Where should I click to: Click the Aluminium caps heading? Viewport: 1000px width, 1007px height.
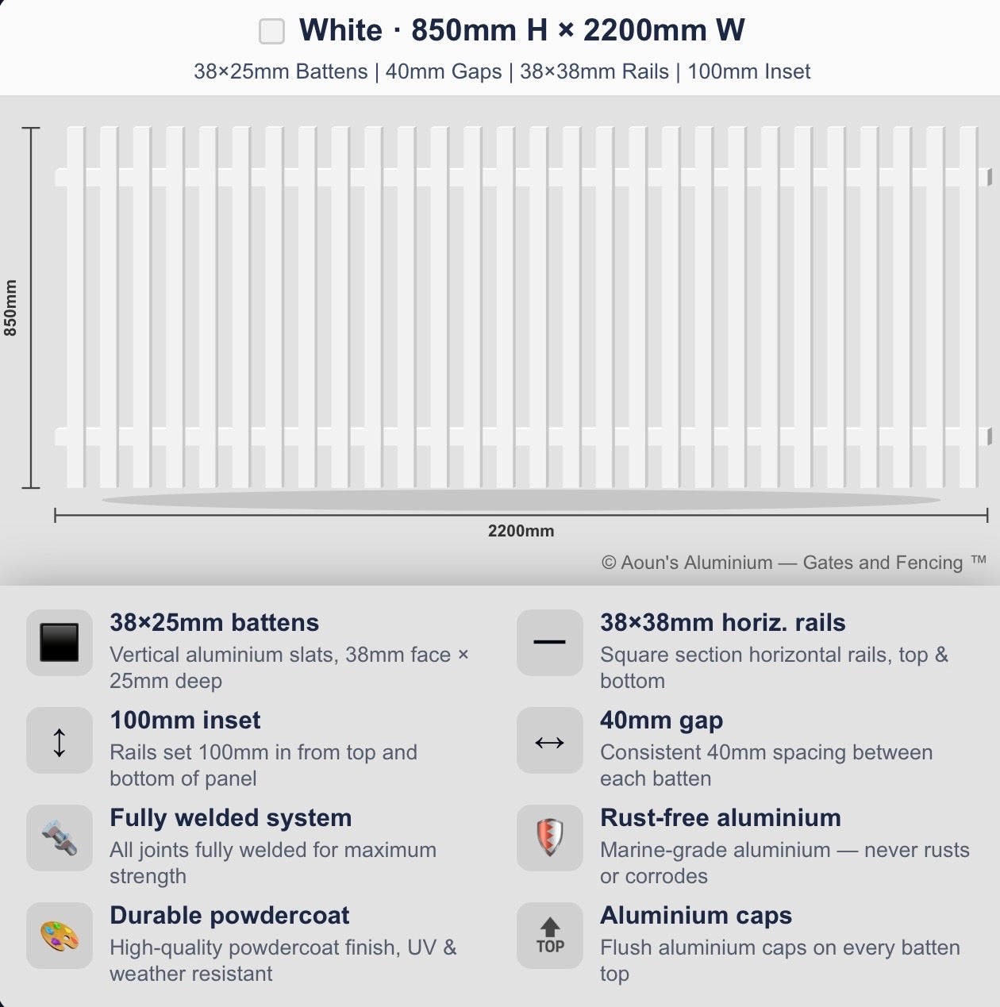click(x=696, y=916)
